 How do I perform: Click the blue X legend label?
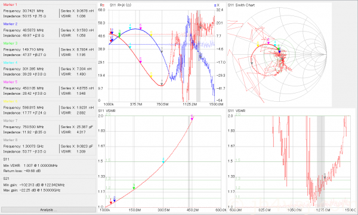click(x=217, y=5)
